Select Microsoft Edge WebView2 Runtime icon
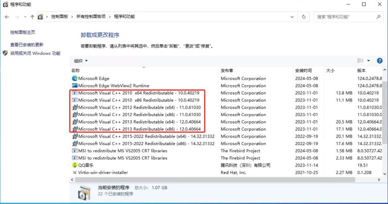This screenshot has width=388, height=204. (x=75, y=86)
